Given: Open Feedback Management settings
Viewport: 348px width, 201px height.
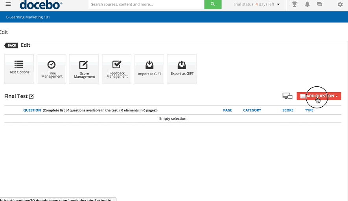Looking at the screenshot, I should (x=117, y=69).
